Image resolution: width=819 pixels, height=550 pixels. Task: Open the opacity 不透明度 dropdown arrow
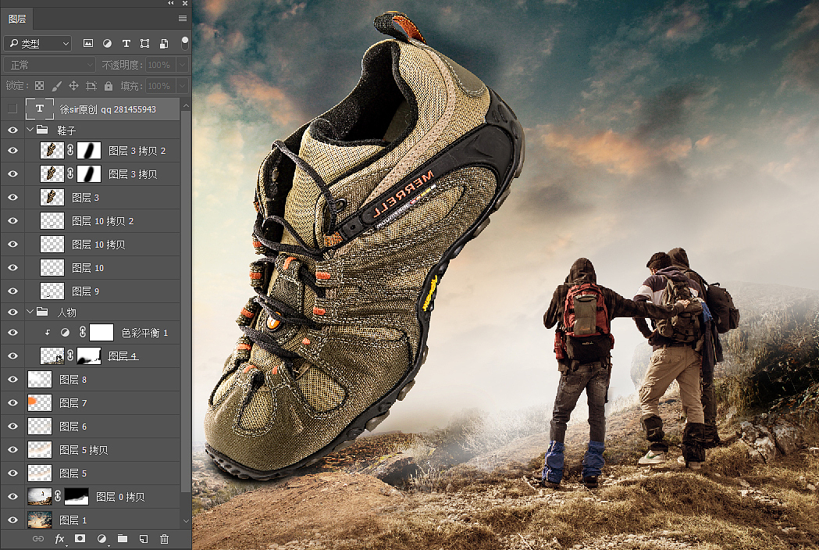point(182,65)
